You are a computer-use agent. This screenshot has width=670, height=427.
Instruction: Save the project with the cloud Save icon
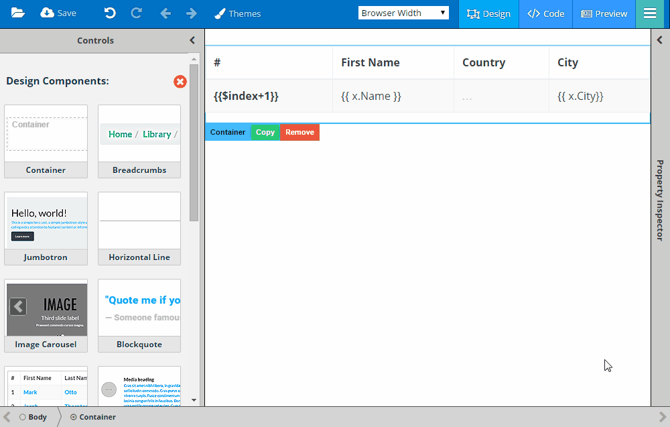[58, 13]
